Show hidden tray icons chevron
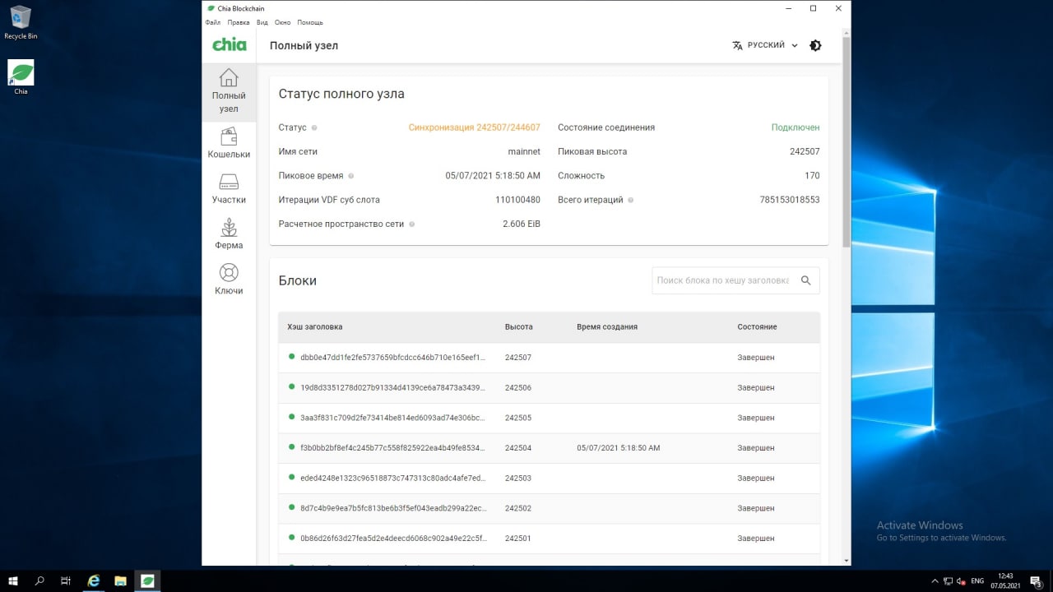This screenshot has width=1053, height=592. click(934, 580)
